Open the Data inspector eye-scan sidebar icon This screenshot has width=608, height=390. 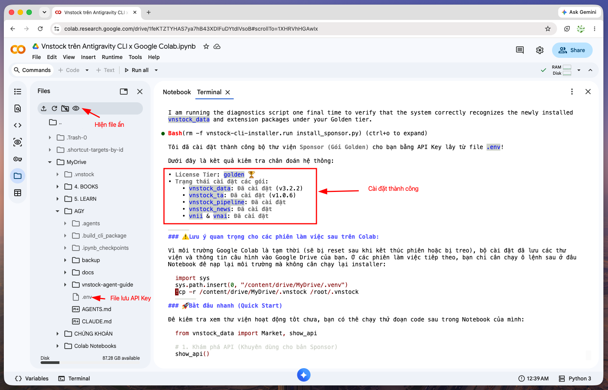[18, 142]
